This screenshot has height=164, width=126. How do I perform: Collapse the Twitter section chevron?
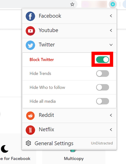click(x=111, y=45)
